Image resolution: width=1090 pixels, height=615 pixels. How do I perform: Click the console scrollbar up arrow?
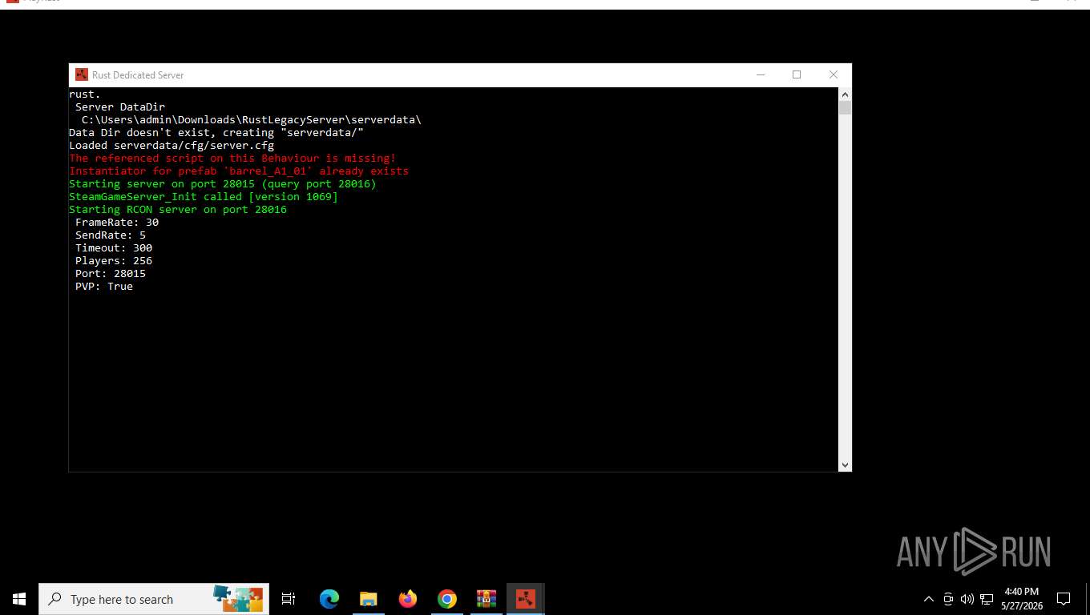(845, 94)
